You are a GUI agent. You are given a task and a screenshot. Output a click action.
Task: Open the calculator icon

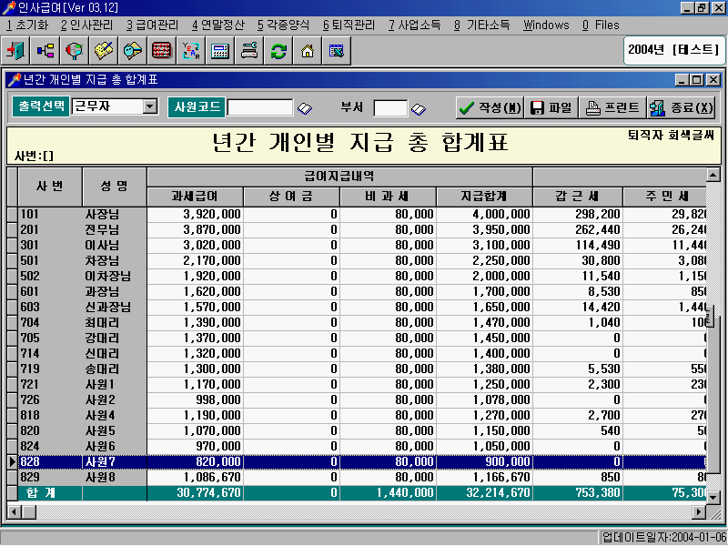pyautogui.click(x=220, y=51)
